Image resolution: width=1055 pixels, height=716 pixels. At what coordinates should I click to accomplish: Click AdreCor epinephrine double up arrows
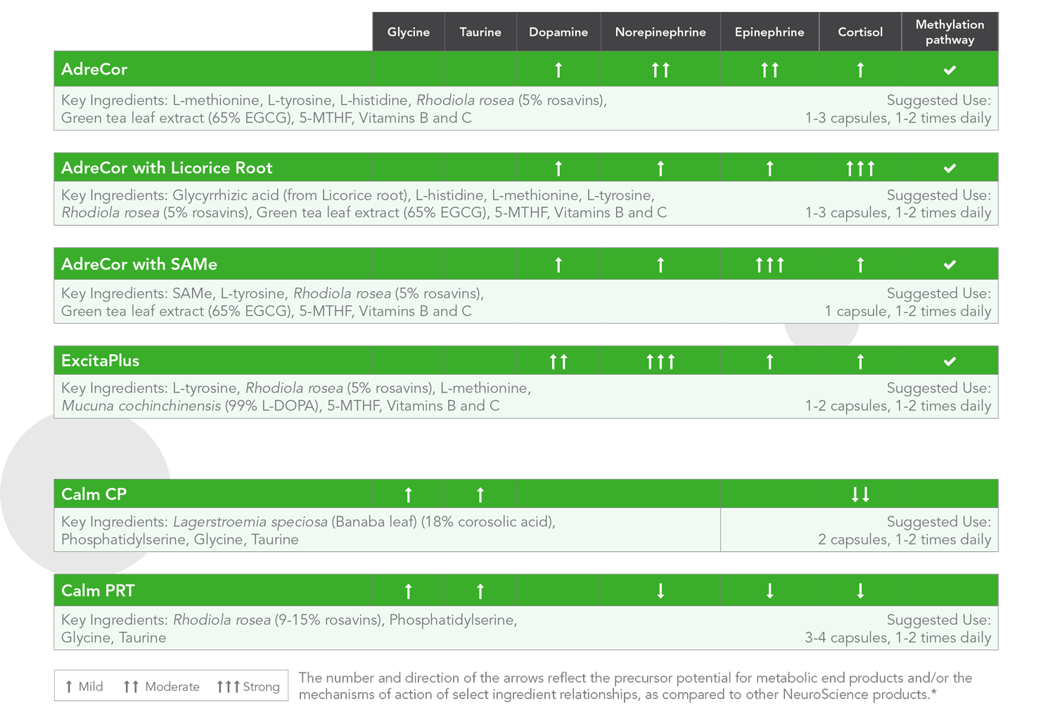(769, 70)
